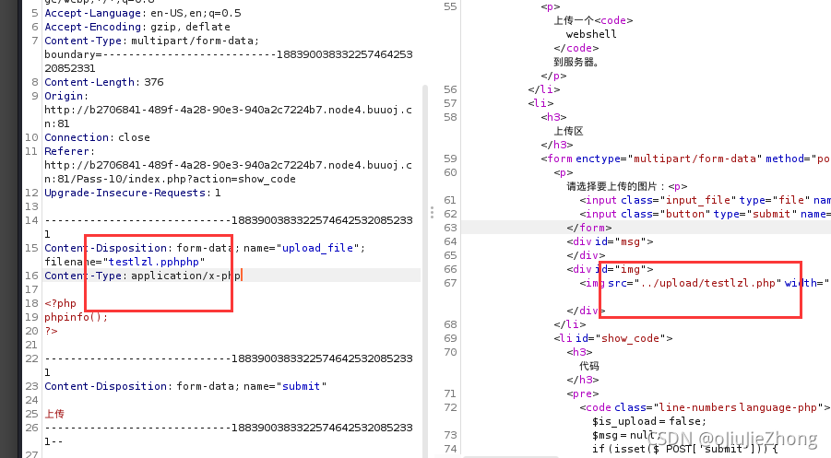Select the Content-Length: 376 header line

point(104,82)
